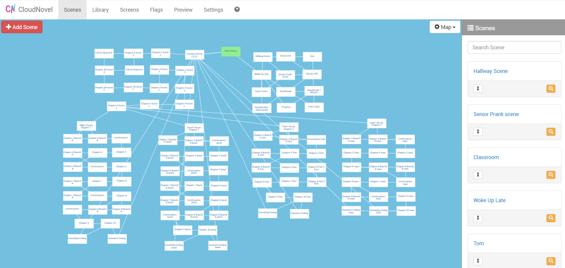565x268 pixels.
Task: Select the Friendship Ending Jared node
Action: click(x=174, y=246)
